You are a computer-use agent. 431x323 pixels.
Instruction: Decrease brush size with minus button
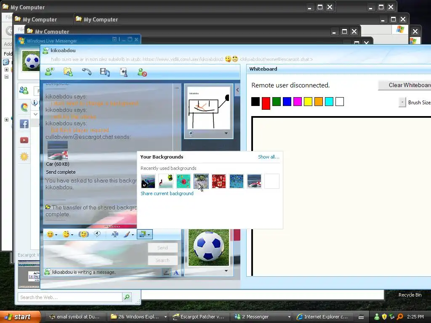tap(402, 102)
